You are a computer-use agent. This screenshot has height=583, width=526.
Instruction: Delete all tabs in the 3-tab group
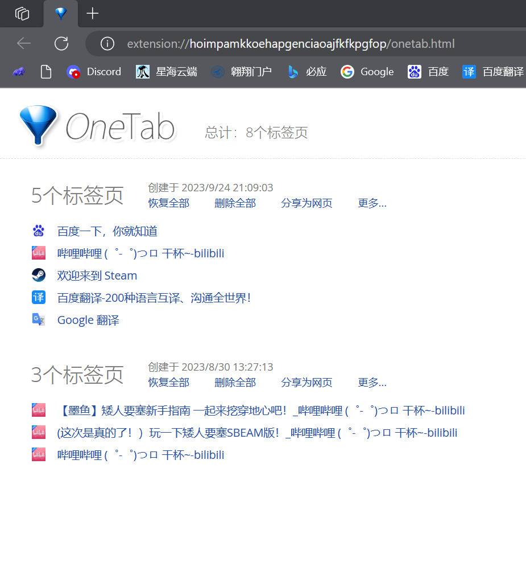(235, 383)
